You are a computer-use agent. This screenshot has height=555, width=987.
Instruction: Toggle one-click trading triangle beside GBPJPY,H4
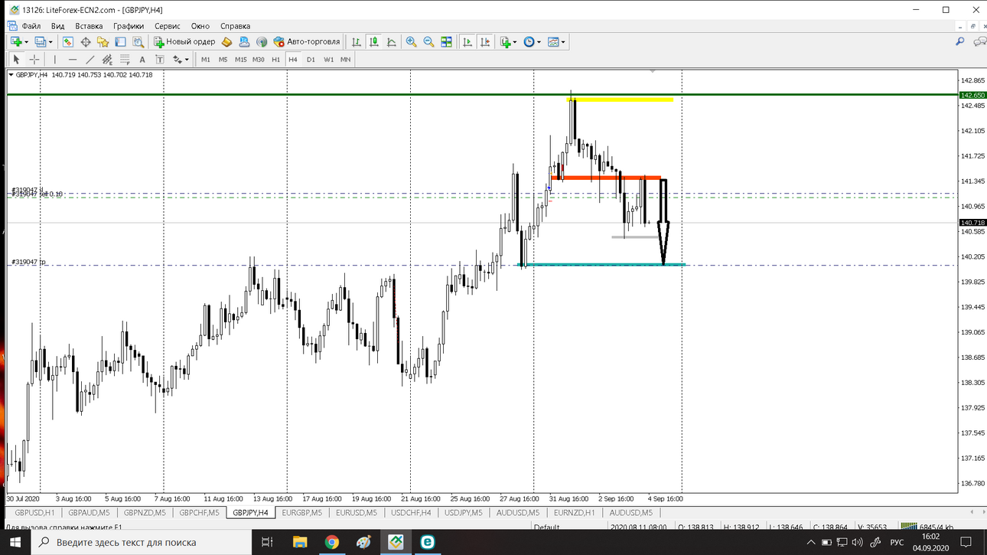[11, 74]
